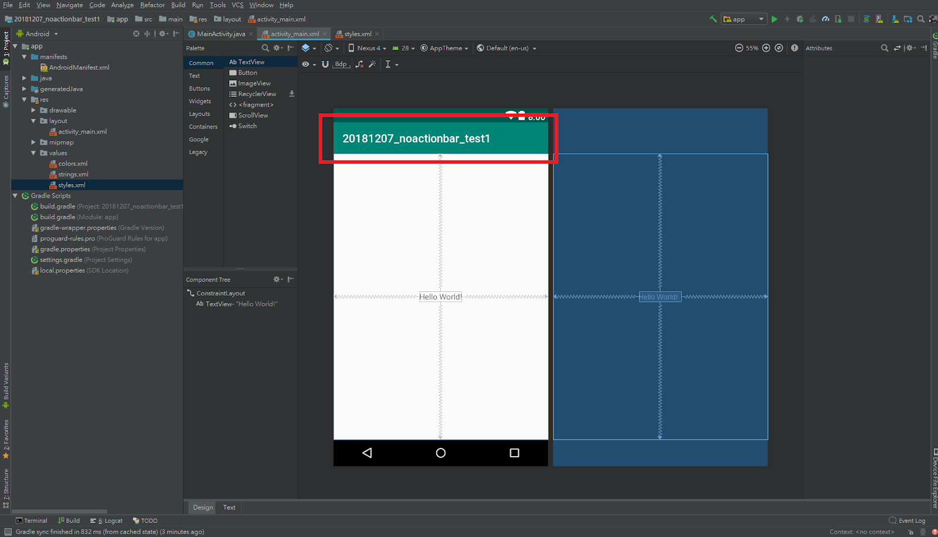Search in the Palette panel
The height and width of the screenshot is (537, 938).
point(266,48)
